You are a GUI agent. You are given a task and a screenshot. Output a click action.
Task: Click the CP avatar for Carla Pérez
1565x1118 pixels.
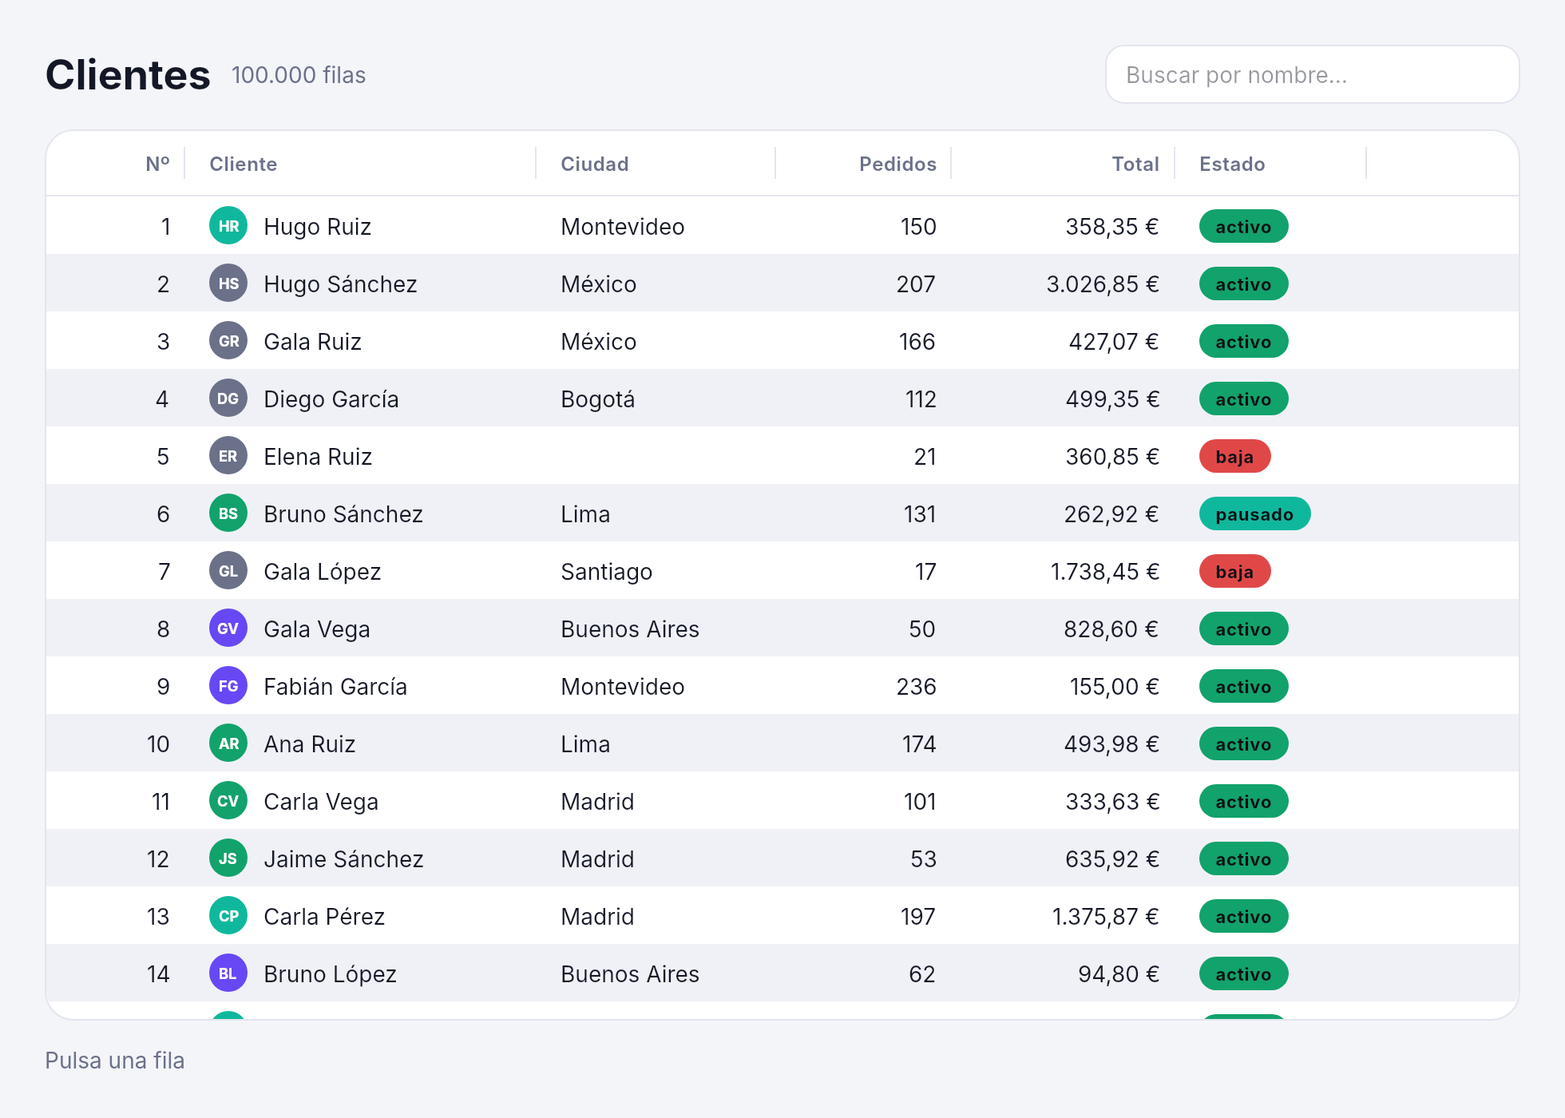pyautogui.click(x=228, y=916)
